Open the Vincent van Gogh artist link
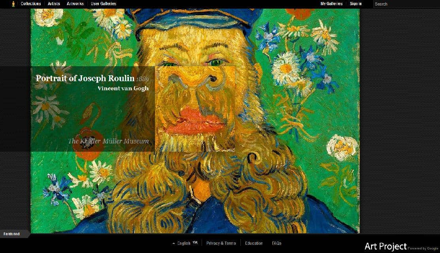 (123, 88)
